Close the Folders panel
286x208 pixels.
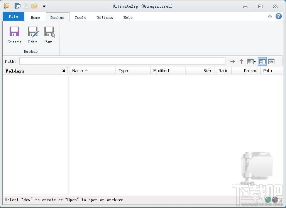tap(64, 71)
